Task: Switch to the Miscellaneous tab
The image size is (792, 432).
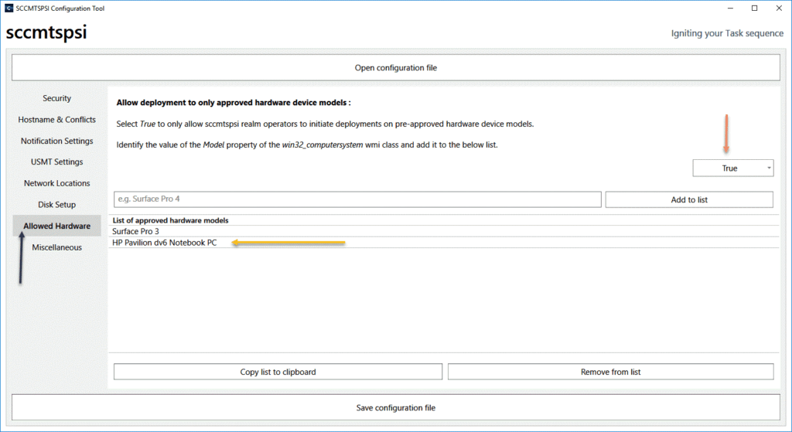Action: pos(56,247)
